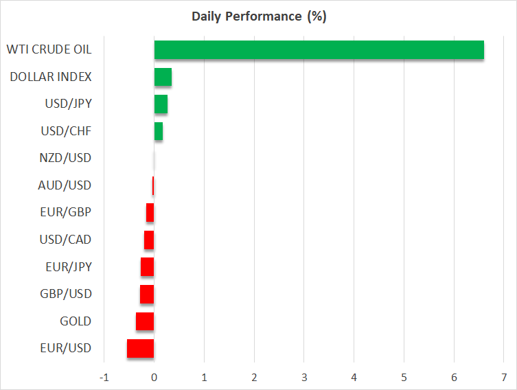Click the red EUR/GBP bar
This screenshot has width=517, height=390.
pos(150,213)
